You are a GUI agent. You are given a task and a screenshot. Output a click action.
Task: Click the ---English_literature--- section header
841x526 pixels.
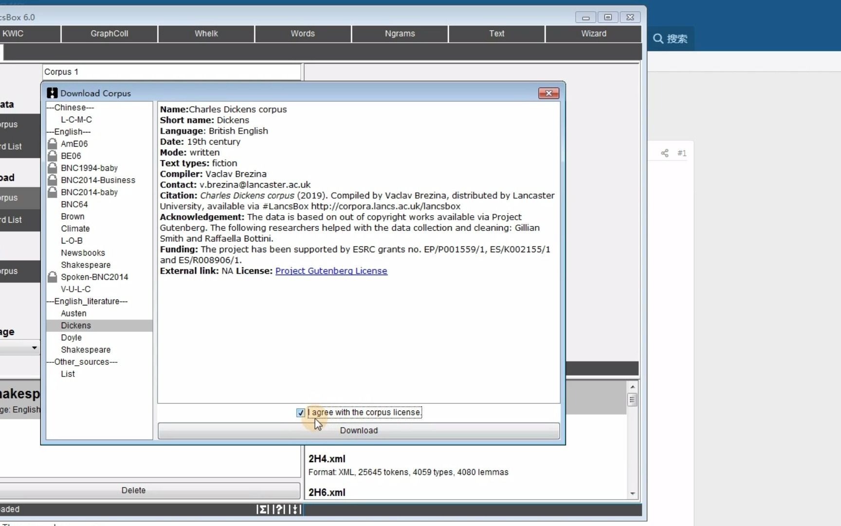[x=87, y=301]
